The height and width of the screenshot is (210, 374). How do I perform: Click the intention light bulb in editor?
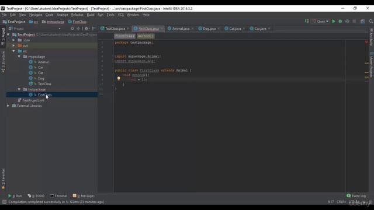tap(119, 78)
